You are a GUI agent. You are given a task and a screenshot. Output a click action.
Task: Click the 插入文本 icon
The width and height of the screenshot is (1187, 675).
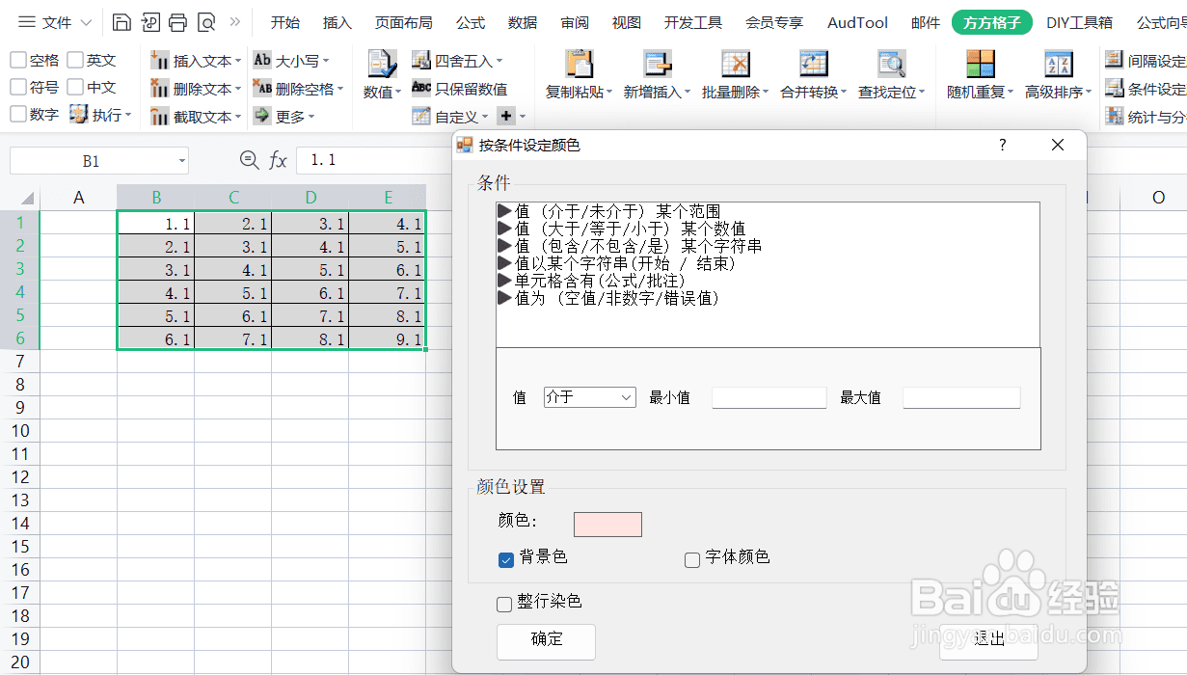(x=160, y=61)
